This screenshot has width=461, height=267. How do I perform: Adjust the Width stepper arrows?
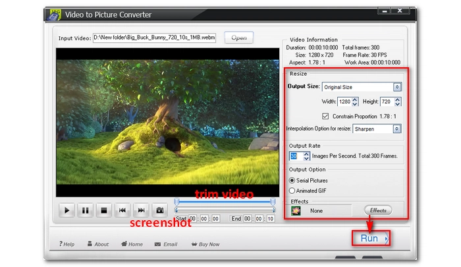(x=356, y=102)
